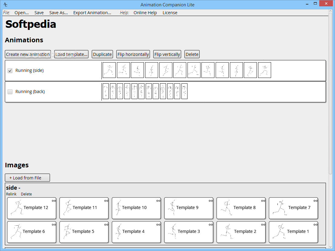Select the Template 5 image card
This screenshot has height=251, width=335.
tap(84, 232)
